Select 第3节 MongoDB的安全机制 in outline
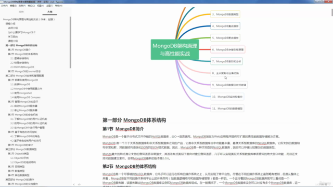 (23, 115)
